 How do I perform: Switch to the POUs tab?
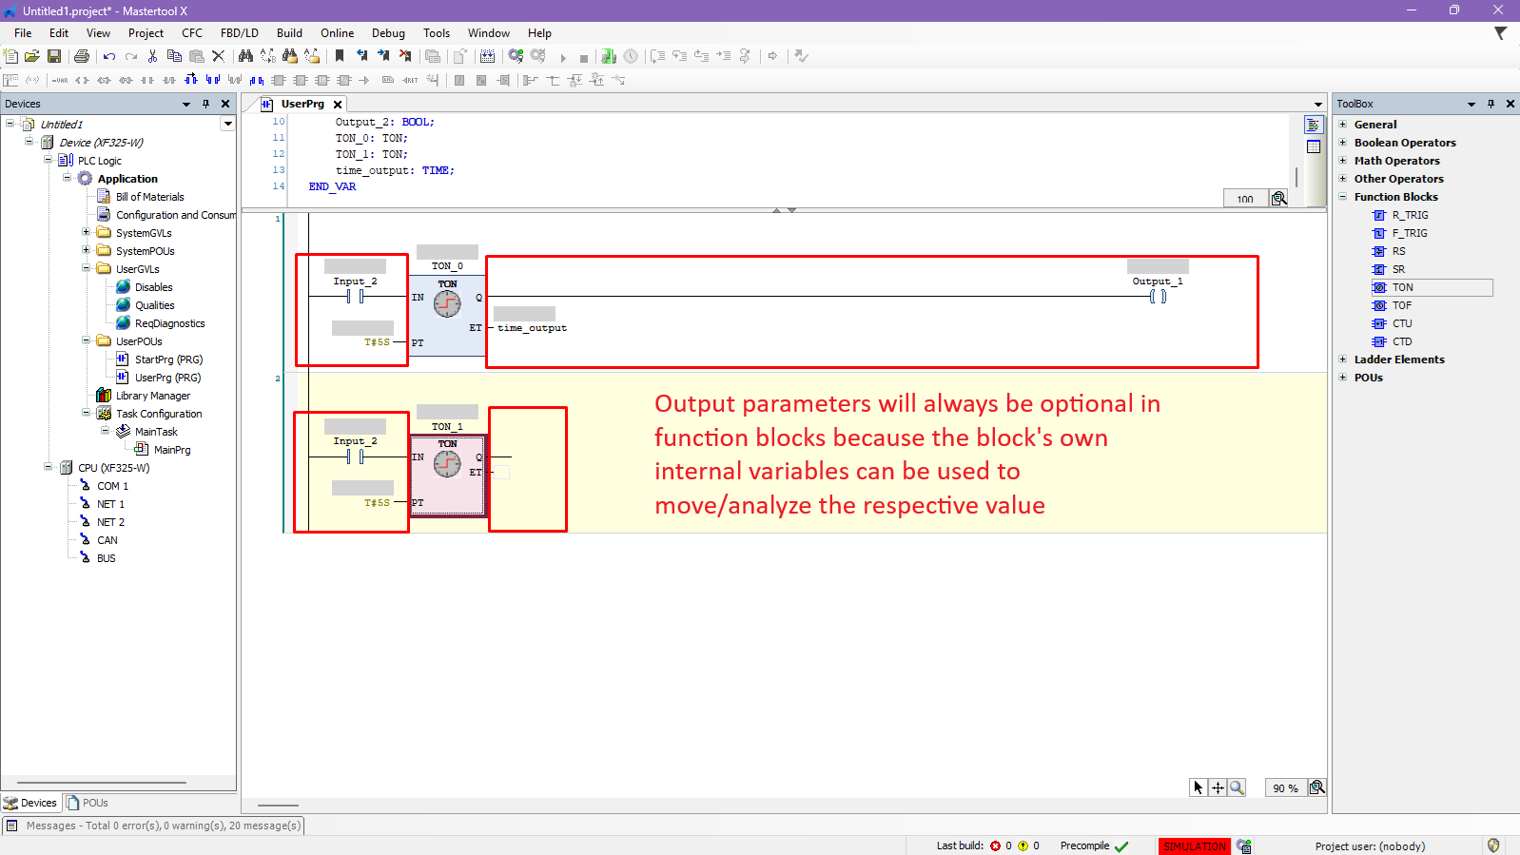88,803
